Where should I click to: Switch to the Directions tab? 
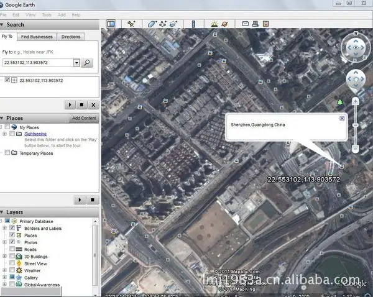coord(71,37)
